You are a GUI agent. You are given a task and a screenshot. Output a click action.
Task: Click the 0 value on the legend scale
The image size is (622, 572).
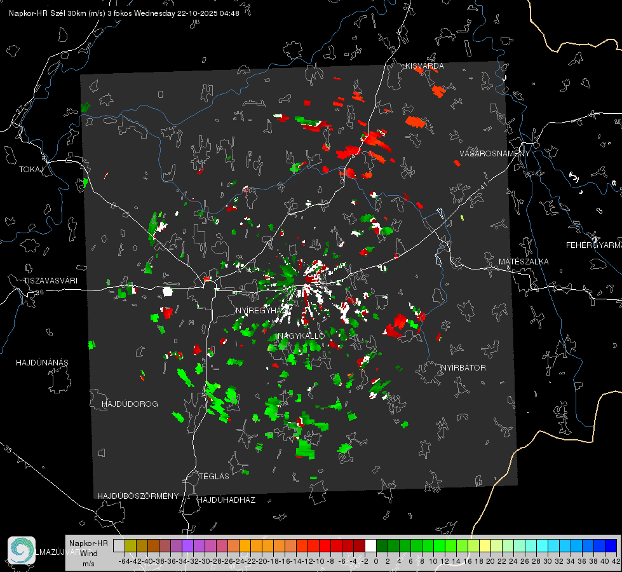376,562
